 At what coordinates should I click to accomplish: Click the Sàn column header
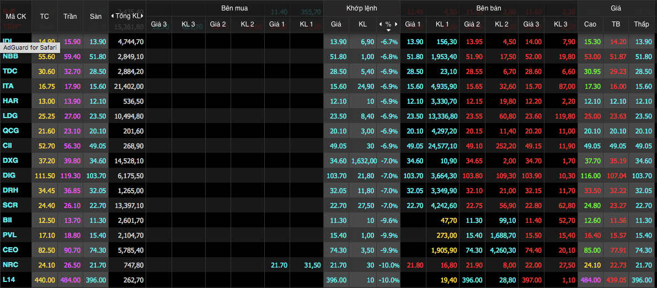95,17
